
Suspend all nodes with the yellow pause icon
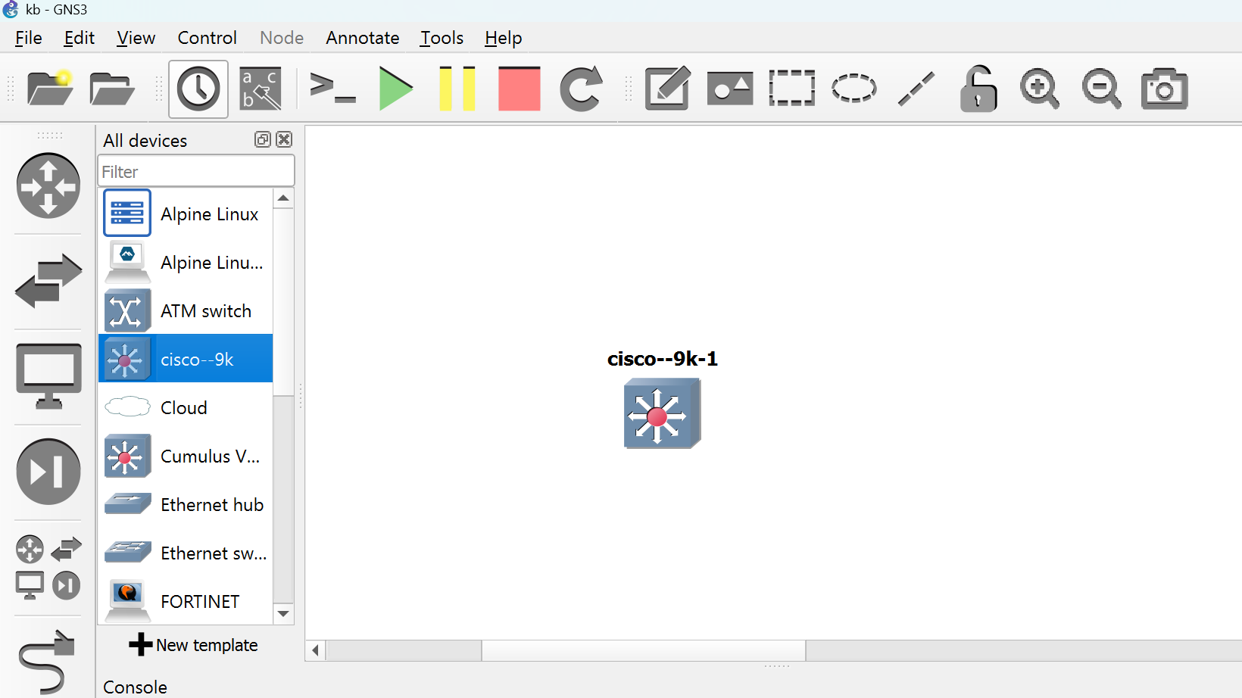[457, 89]
